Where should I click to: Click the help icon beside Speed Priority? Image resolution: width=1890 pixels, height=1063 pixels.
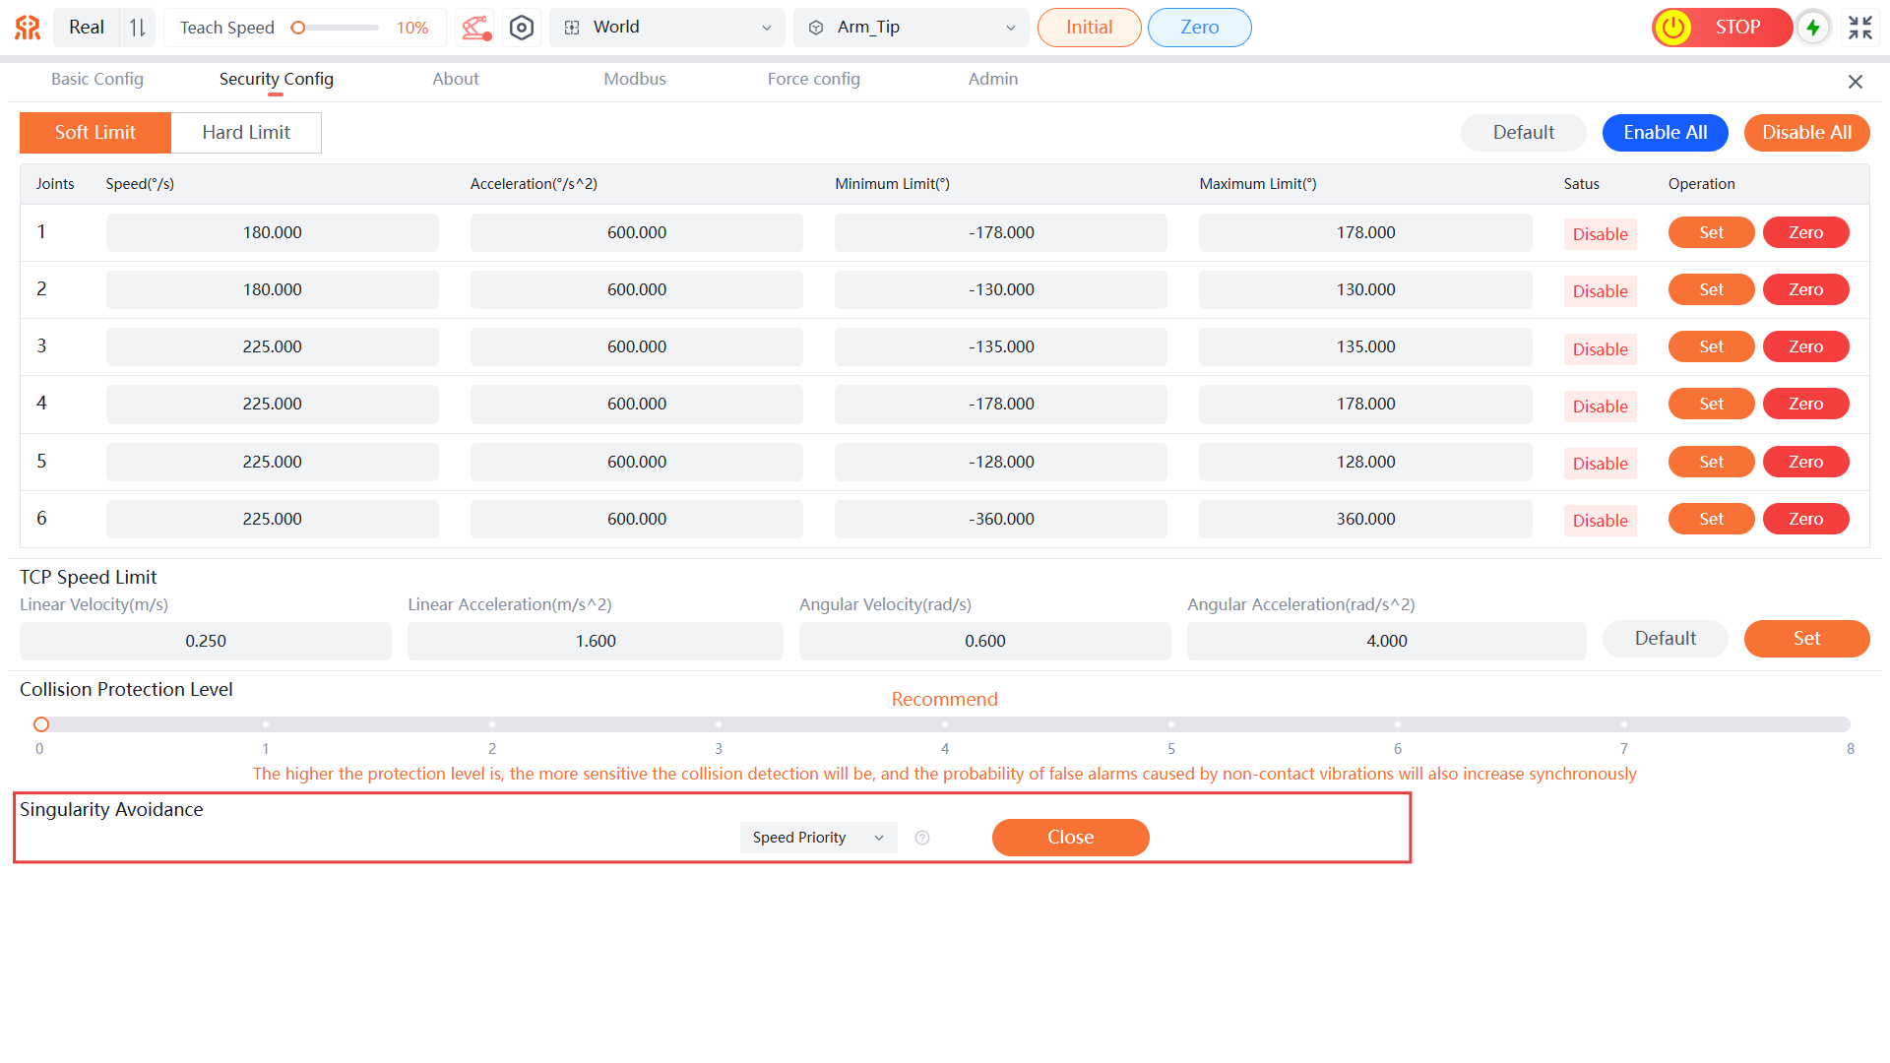point(922,838)
